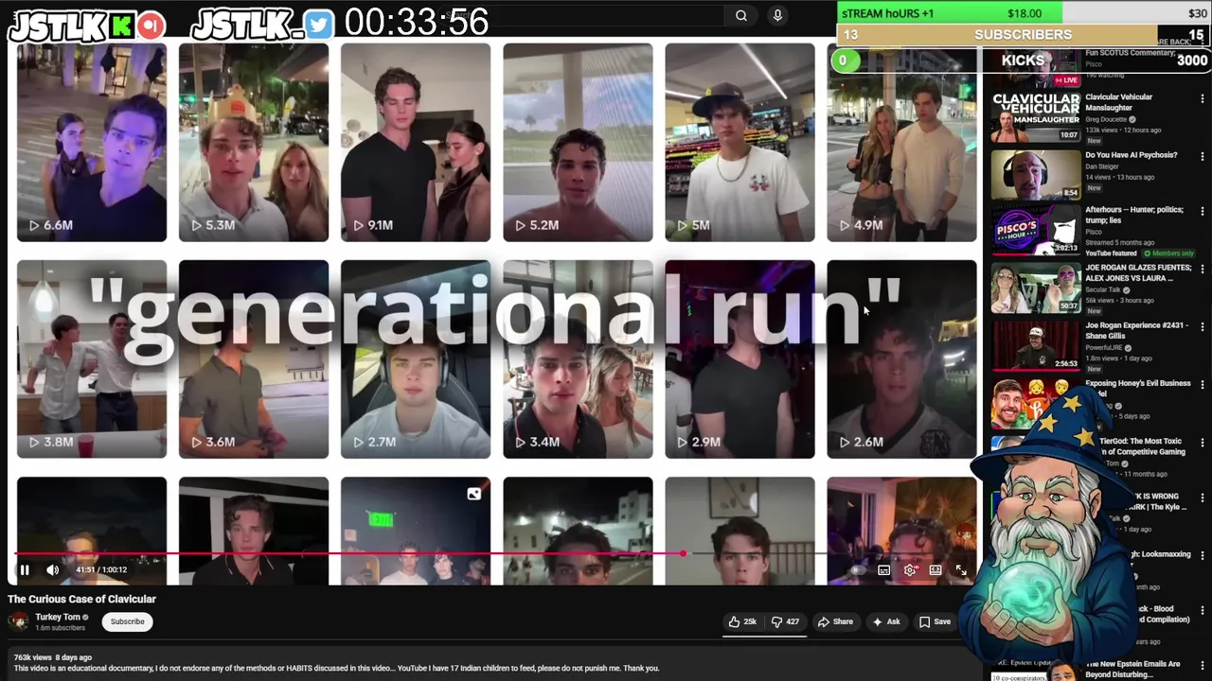The image size is (1212, 681).
Task: Click the 41:51 / 1:00:12 time display
Action: click(101, 569)
